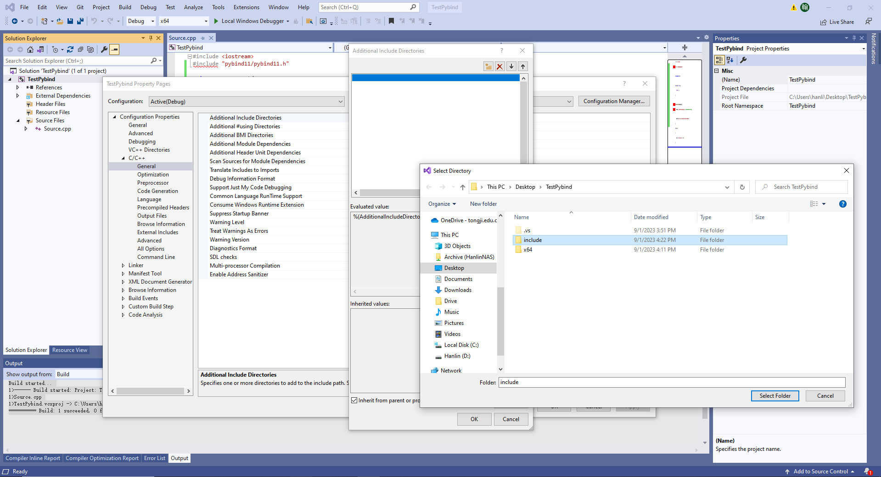Open the address bar history dropdown in Select Directory
The height and width of the screenshot is (477, 881).
[x=727, y=187]
